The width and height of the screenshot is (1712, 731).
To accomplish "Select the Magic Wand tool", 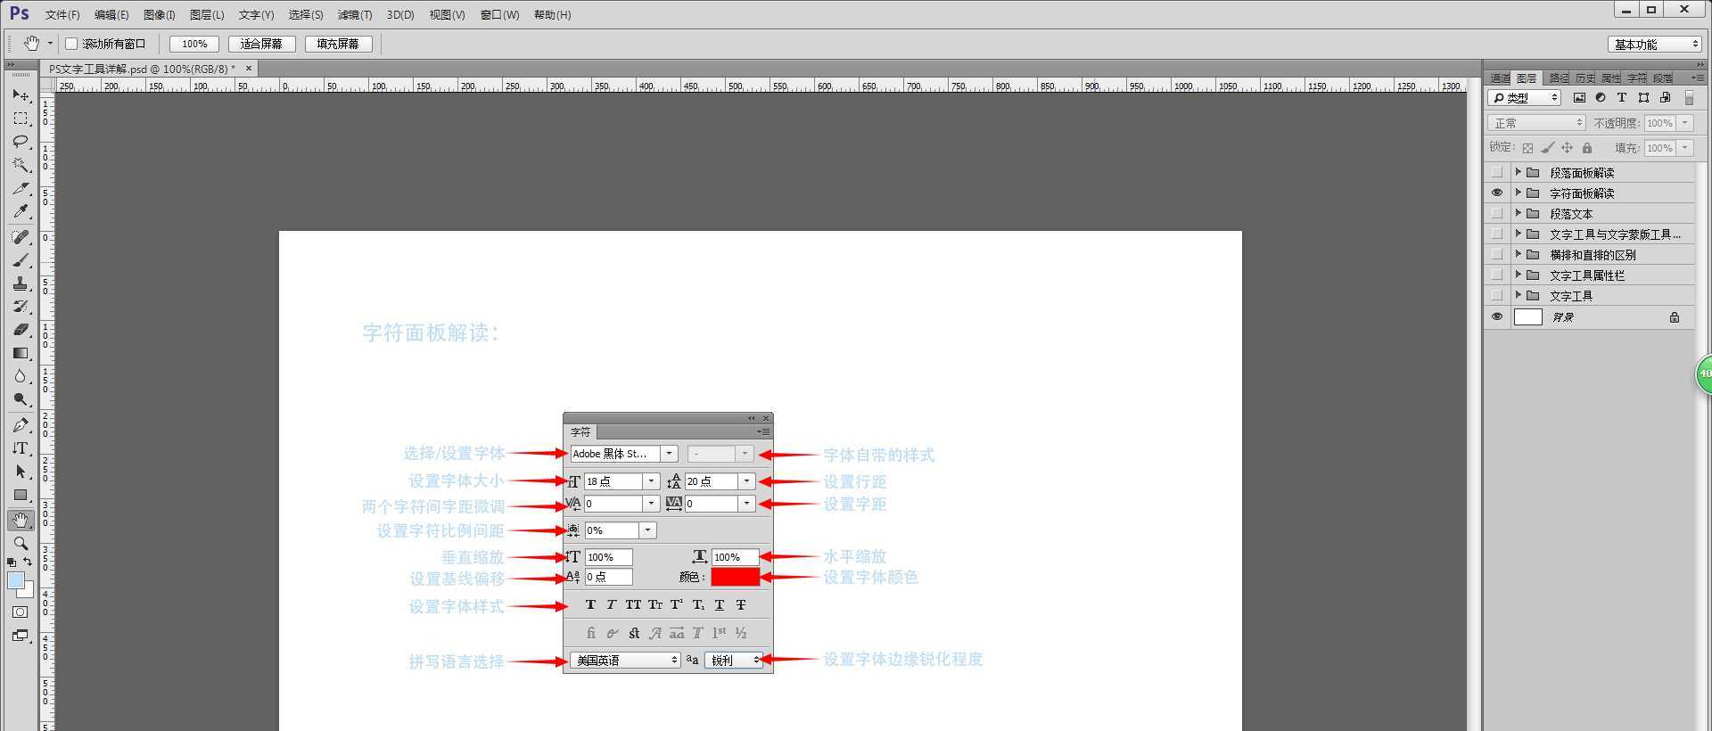I will 21,165.
